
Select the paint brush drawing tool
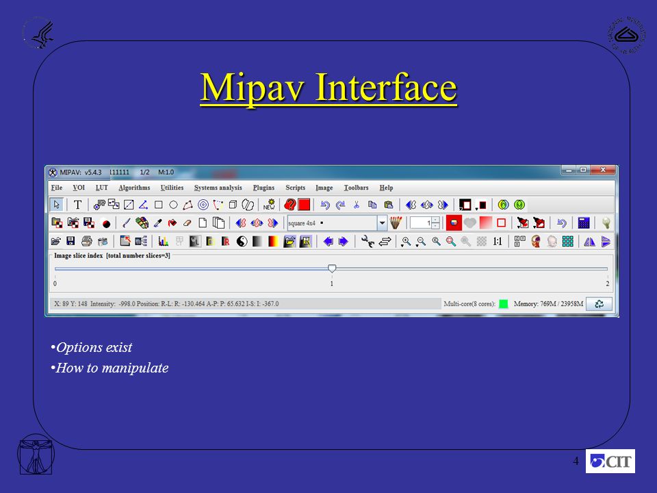tap(126, 223)
